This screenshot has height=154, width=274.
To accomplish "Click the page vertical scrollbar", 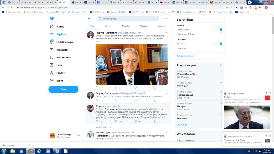I will point(273,25).
